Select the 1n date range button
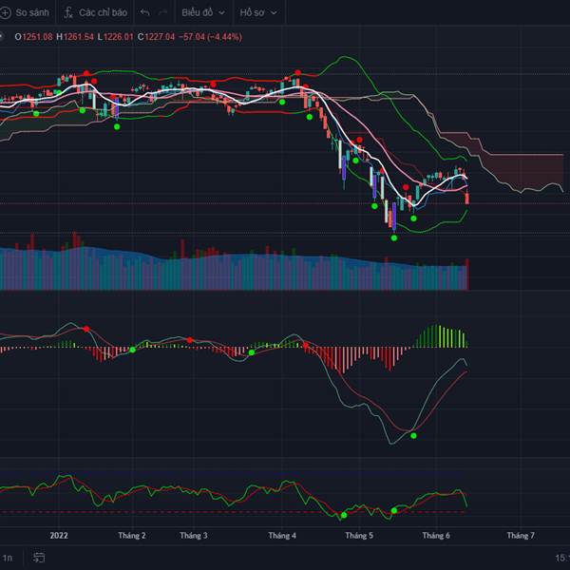Image resolution: width=570 pixels, height=570 pixels. [8, 558]
